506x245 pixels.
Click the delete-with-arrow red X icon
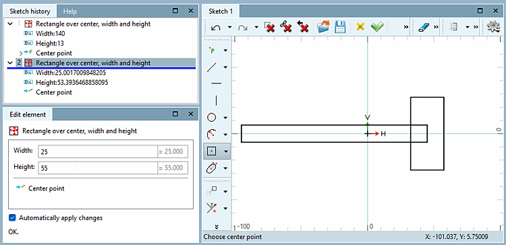302,27
